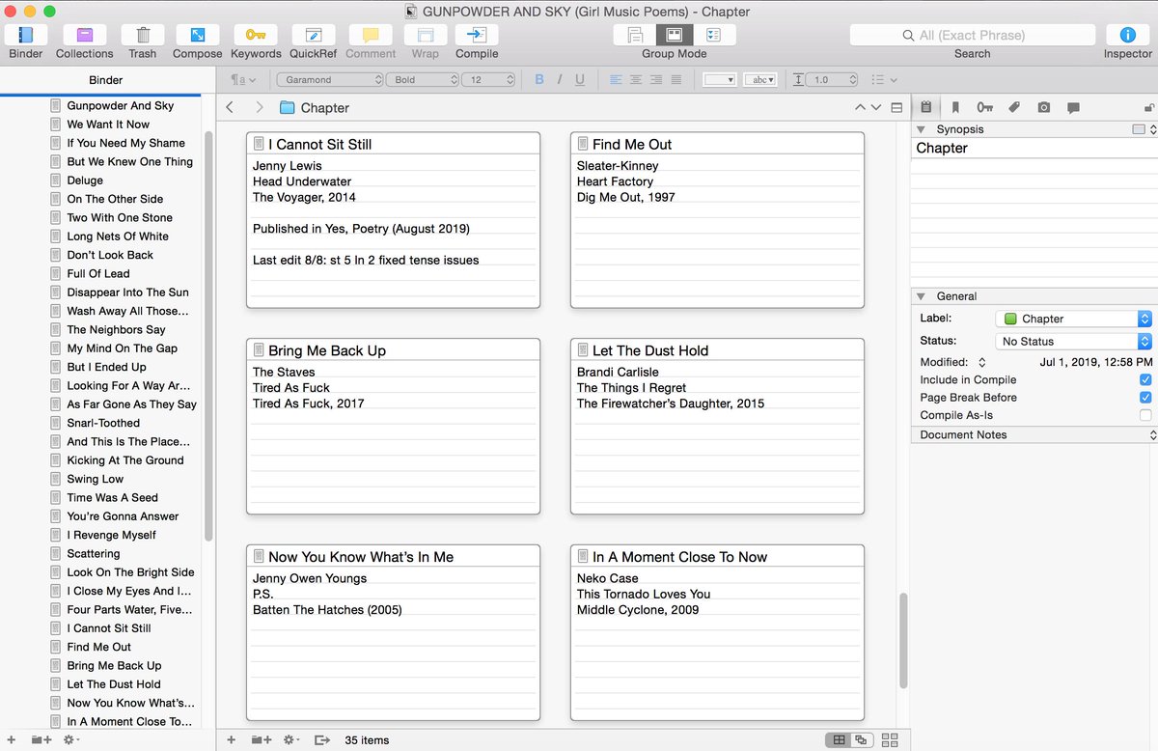Switch Group Mode to Outliner view
1158x751 pixels.
point(714,36)
